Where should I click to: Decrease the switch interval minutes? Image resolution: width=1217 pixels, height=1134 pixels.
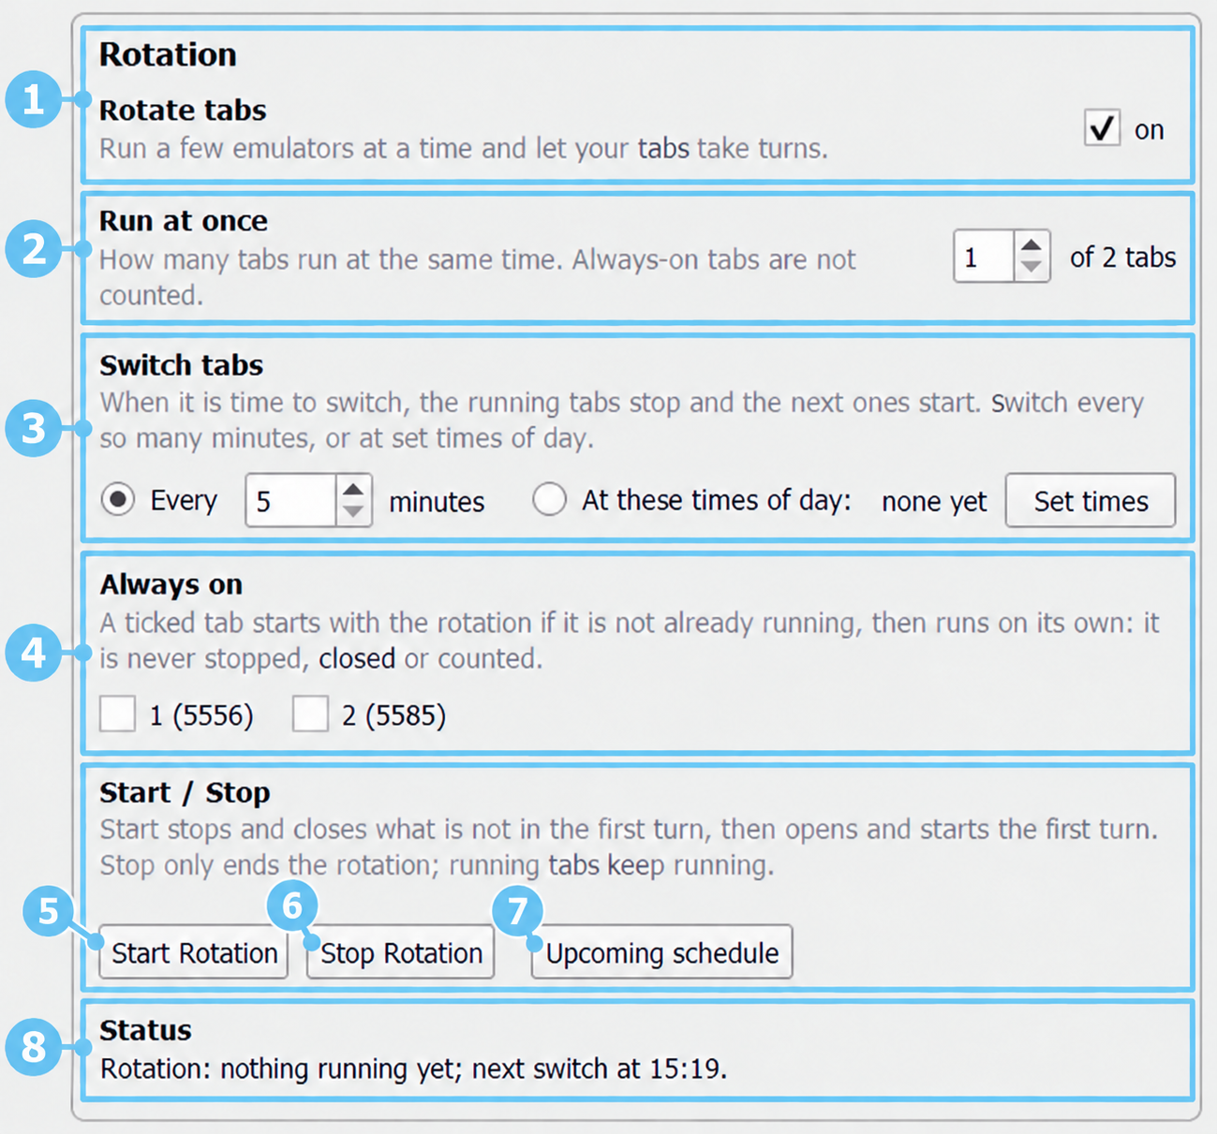pyautogui.click(x=353, y=512)
